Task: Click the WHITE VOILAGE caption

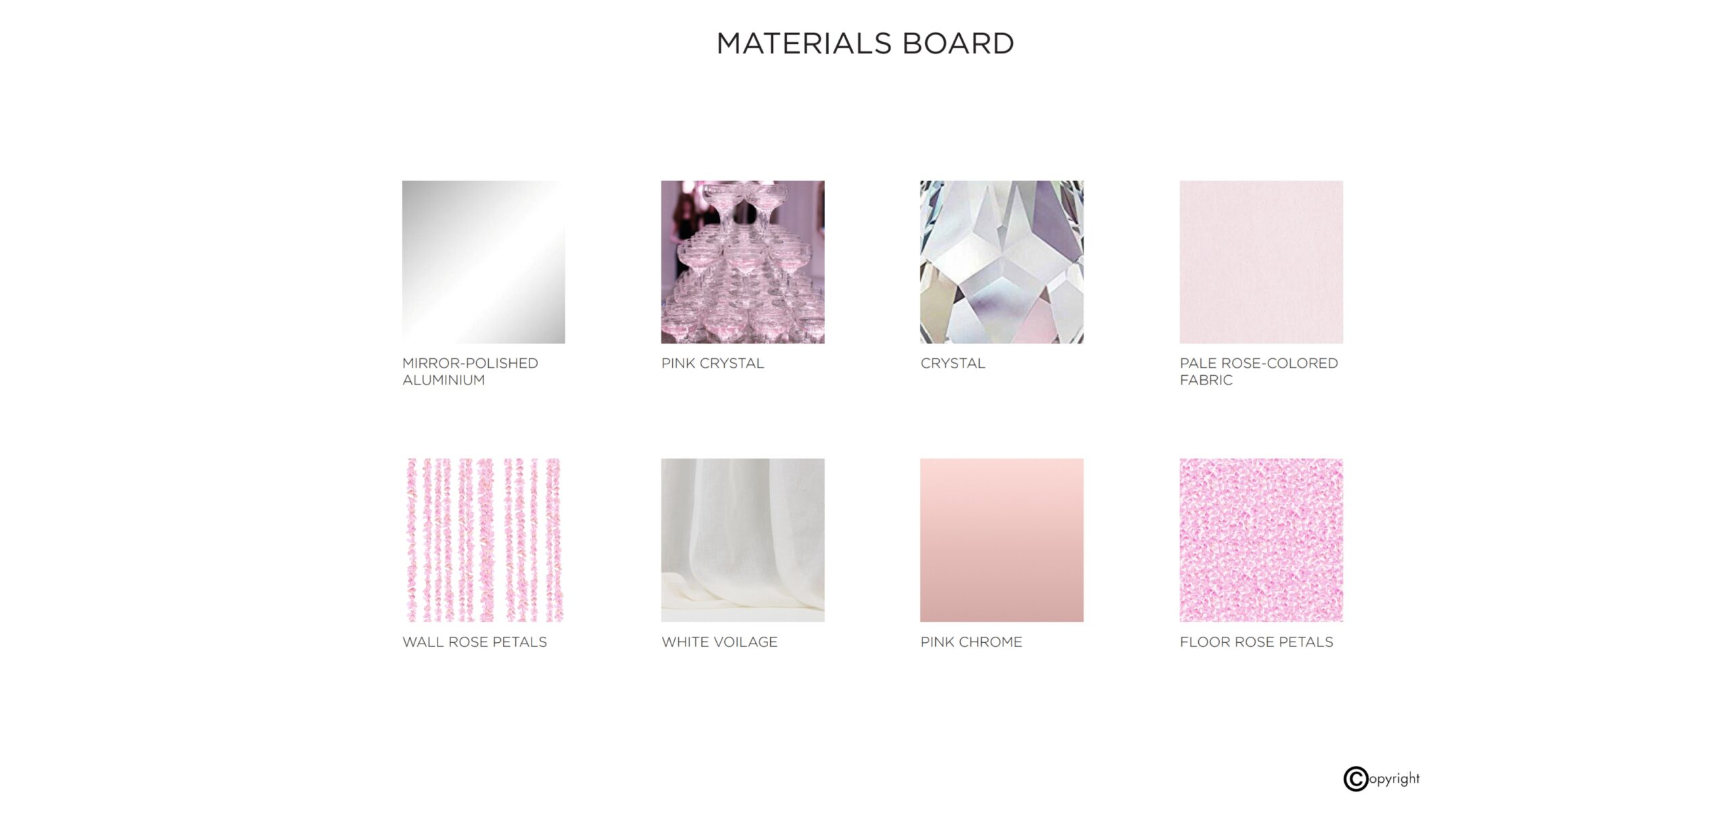Action: (x=719, y=641)
